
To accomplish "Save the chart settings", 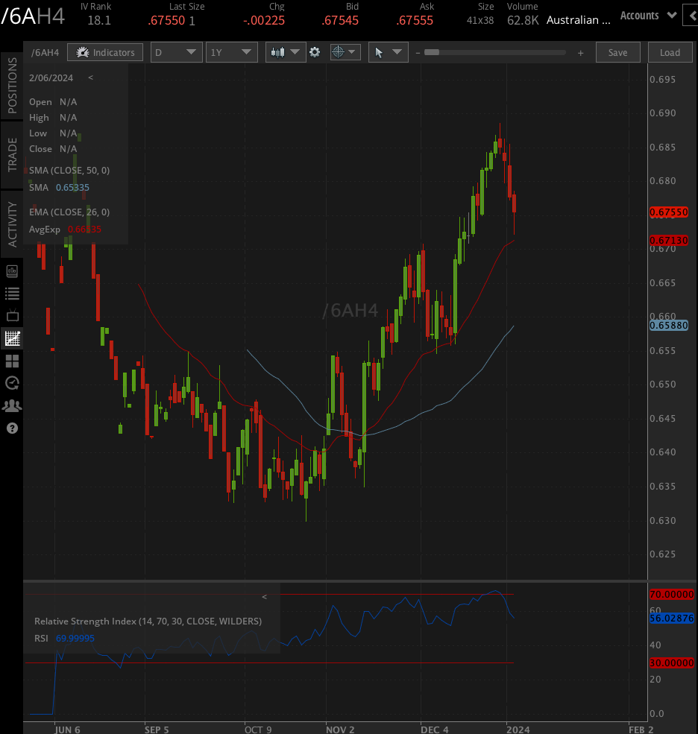I will [618, 52].
